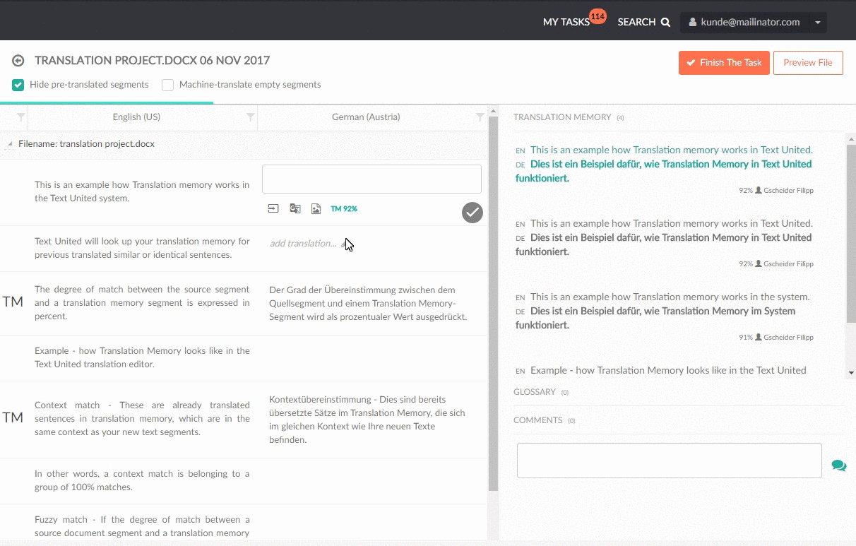Open filter for the first narrow column
This screenshot has height=546, width=856.
[x=21, y=117]
